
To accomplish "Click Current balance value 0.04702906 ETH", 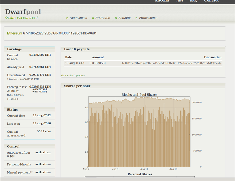I will tap(40, 55).
